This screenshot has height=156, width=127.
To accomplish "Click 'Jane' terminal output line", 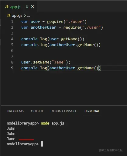I will point(11,139).
